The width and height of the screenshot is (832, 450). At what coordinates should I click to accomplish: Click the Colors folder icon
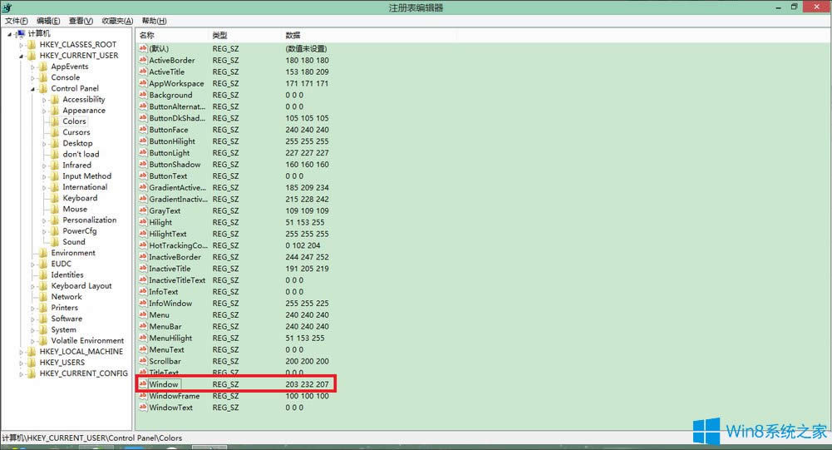tap(55, 121)
